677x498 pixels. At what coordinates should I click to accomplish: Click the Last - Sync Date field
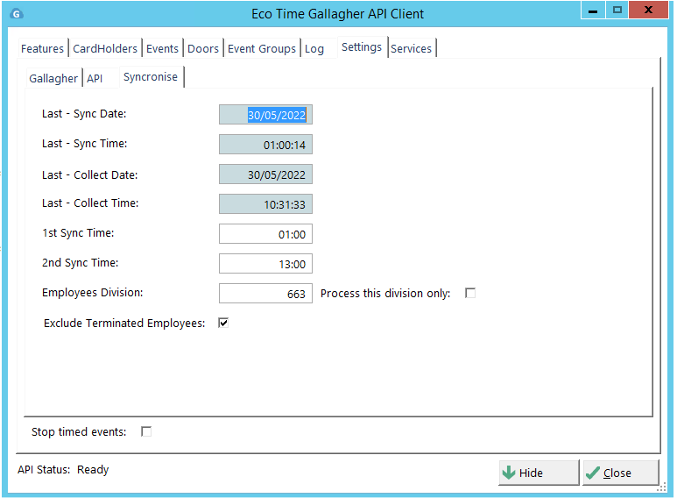(265, 115)
